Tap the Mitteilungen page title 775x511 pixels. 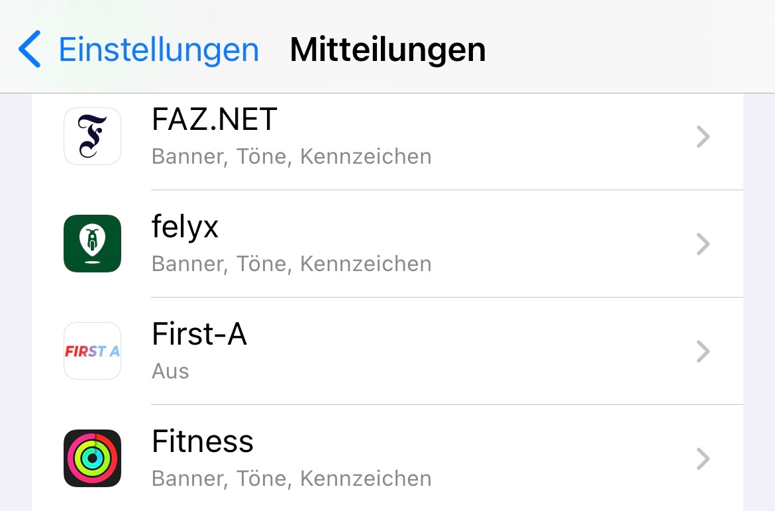[x=387, y=50]
